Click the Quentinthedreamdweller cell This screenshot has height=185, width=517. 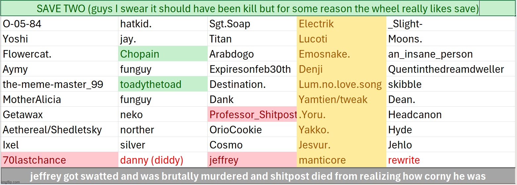(x=450, y=69)
